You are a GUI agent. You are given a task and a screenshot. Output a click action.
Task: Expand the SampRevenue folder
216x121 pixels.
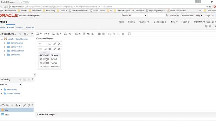[5, 43]
